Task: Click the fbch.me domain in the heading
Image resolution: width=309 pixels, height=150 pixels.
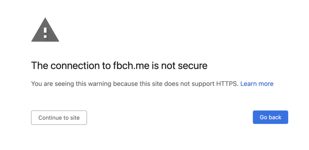Action: pos(131,66)
